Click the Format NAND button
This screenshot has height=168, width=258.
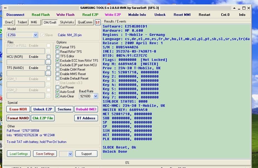18,118
